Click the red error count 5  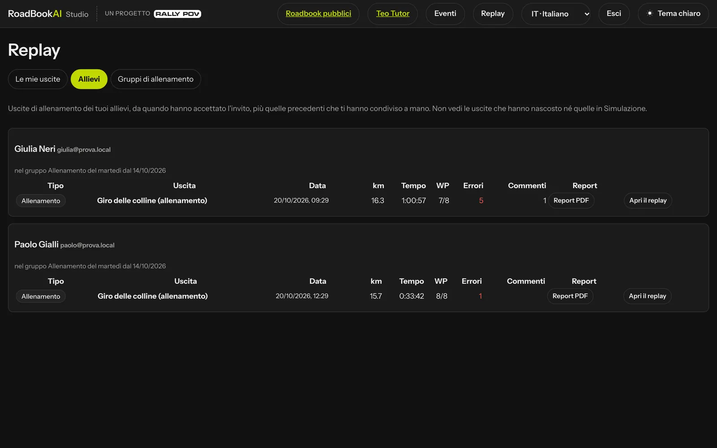point(481,201)
